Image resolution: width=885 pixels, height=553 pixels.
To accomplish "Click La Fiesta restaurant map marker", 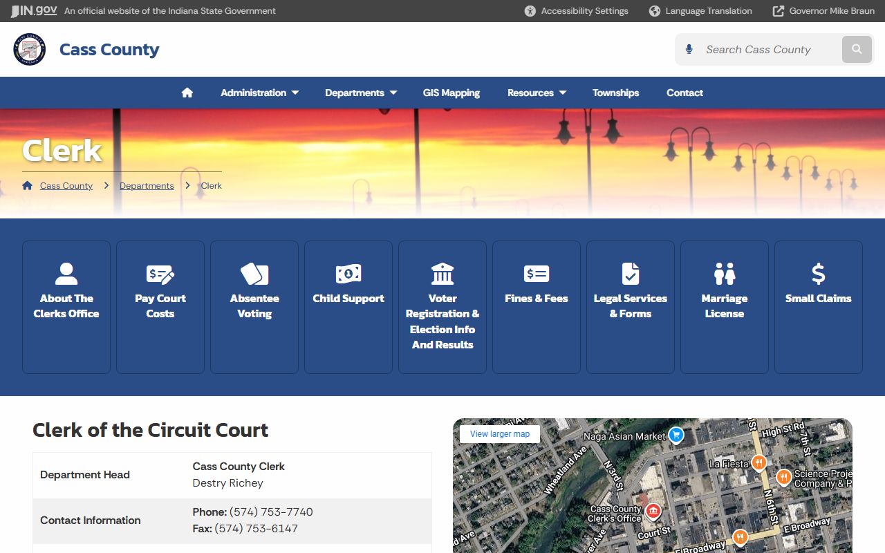I will (759, 462).
